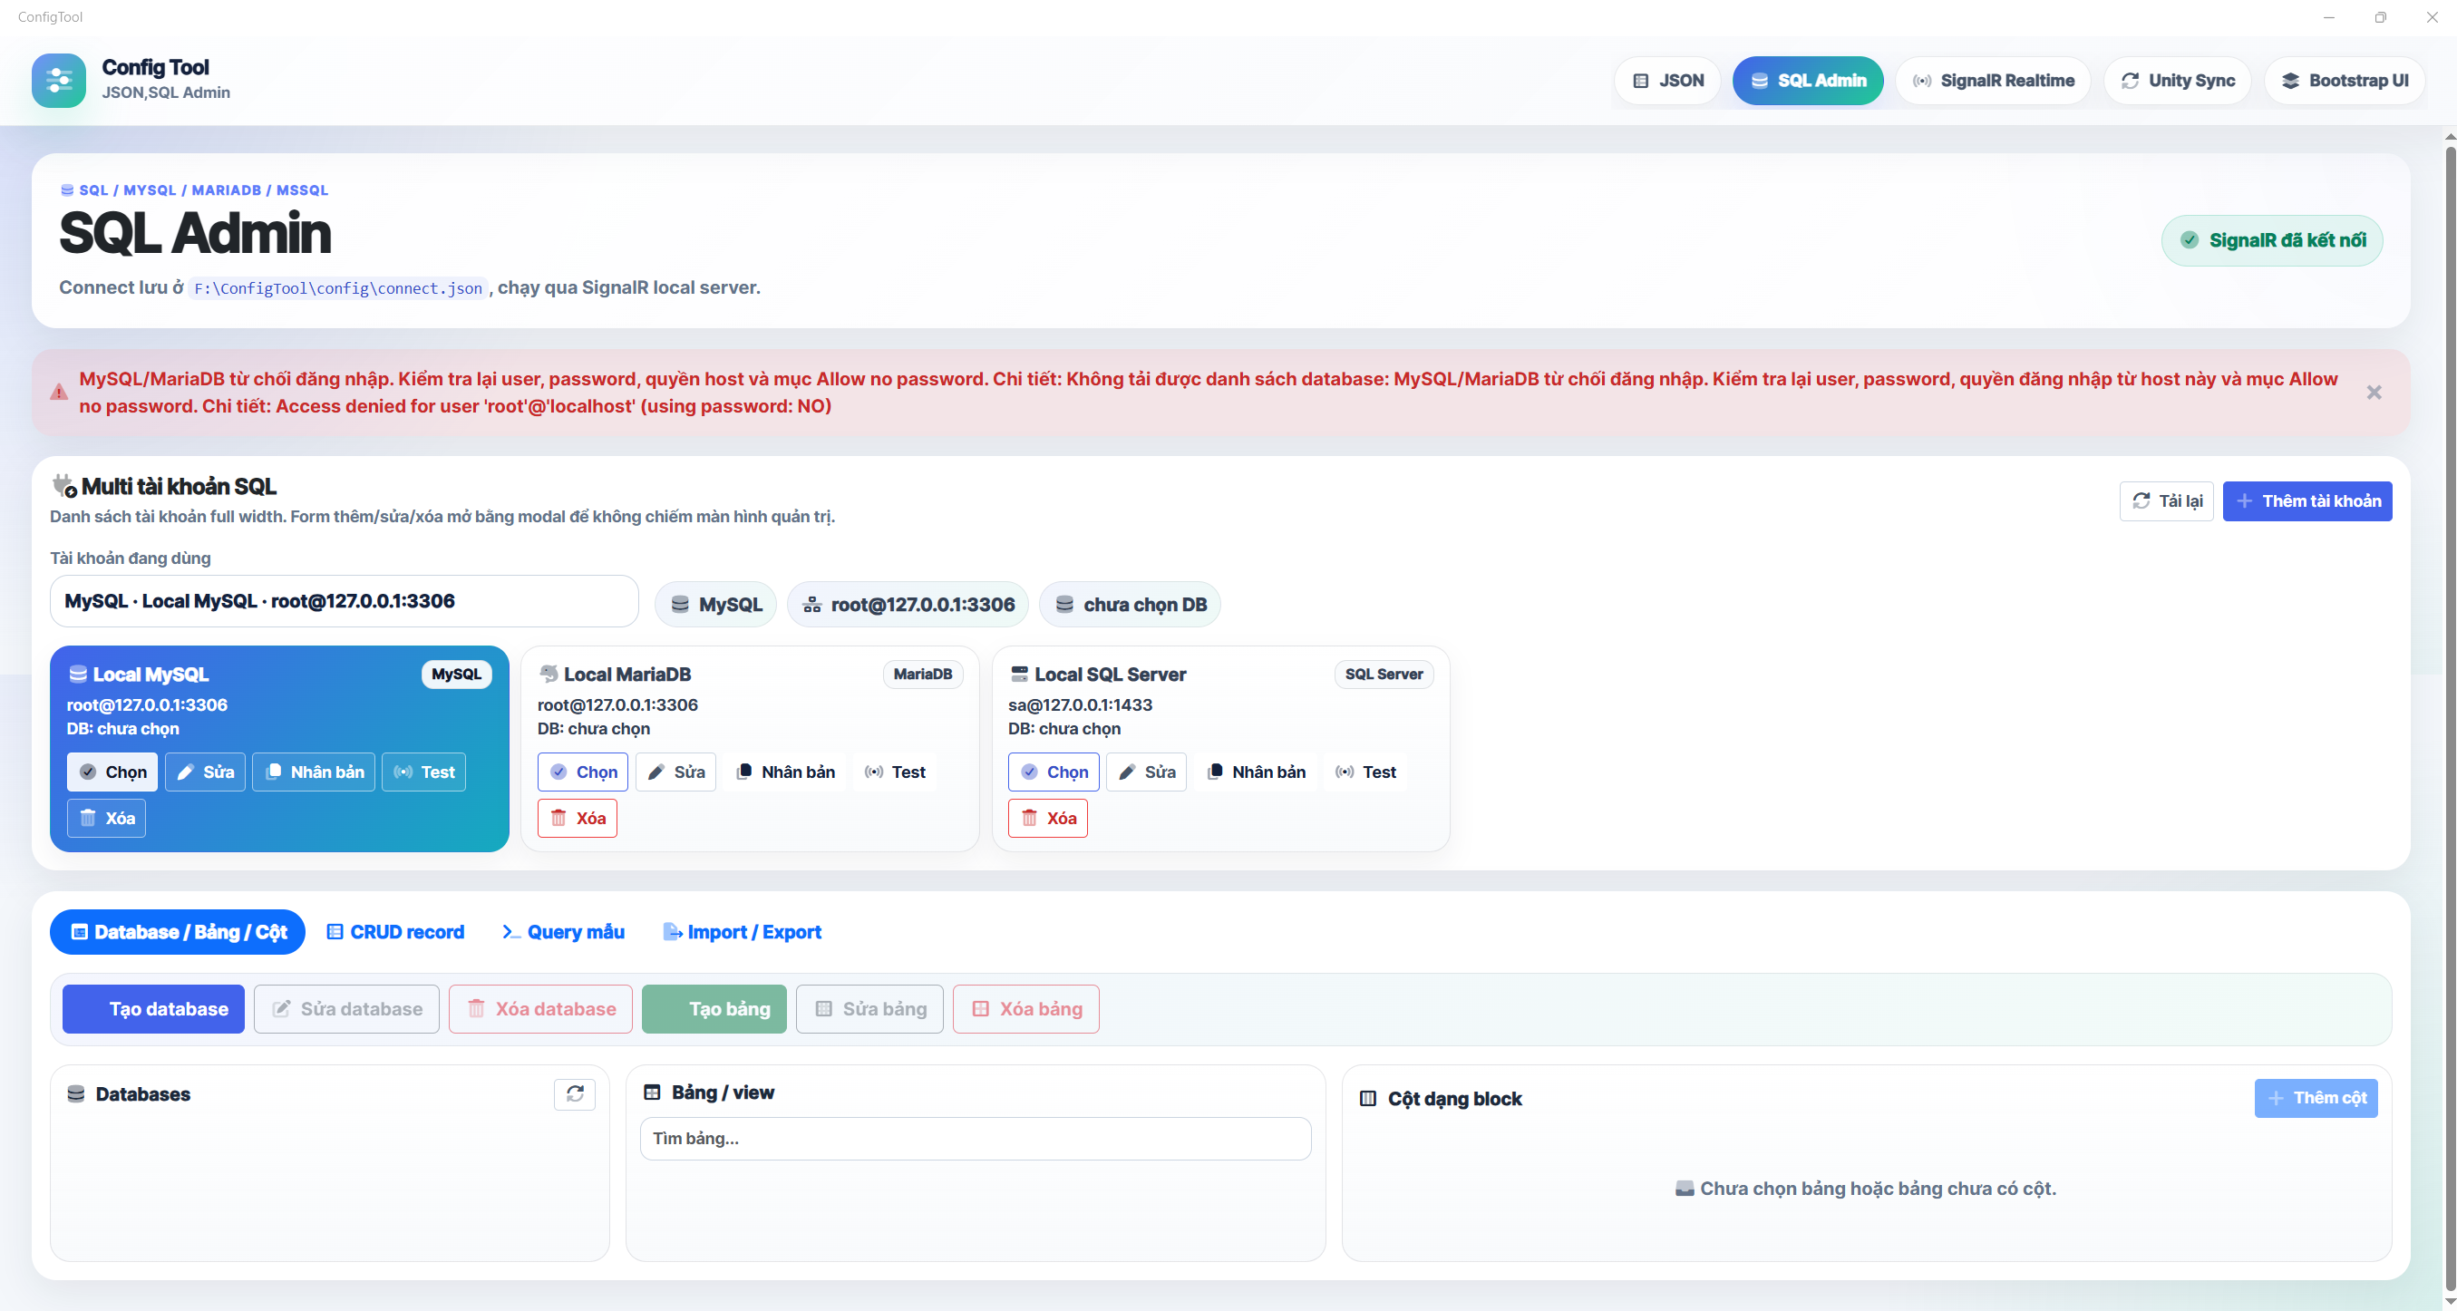Open the Bootstrap UI tab

tap(2345, 81)
